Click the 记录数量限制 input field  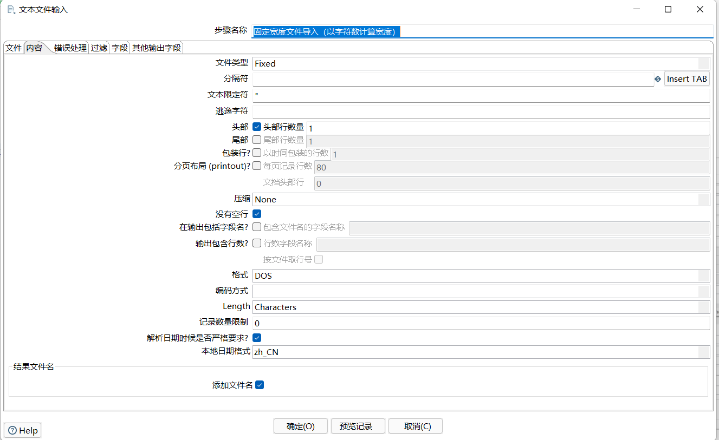481,323
